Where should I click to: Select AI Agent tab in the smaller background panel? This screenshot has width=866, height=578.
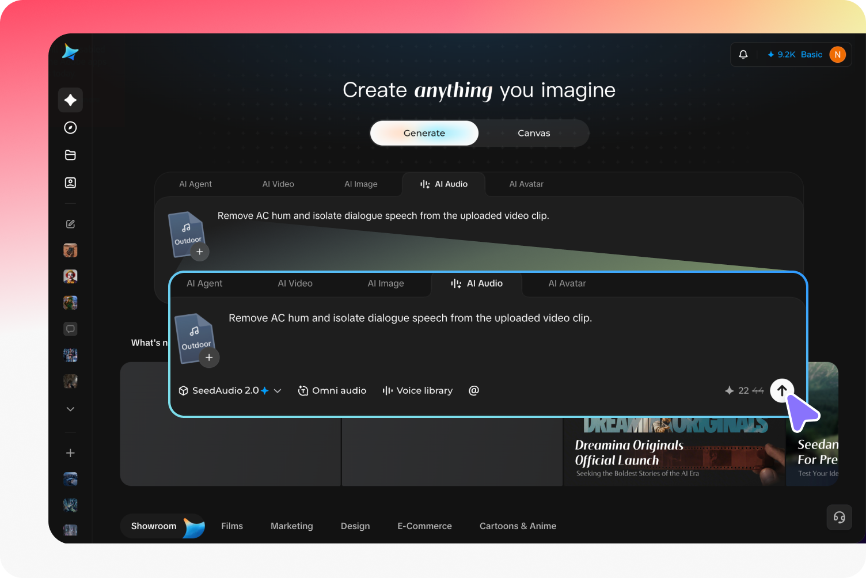(195, 184)
